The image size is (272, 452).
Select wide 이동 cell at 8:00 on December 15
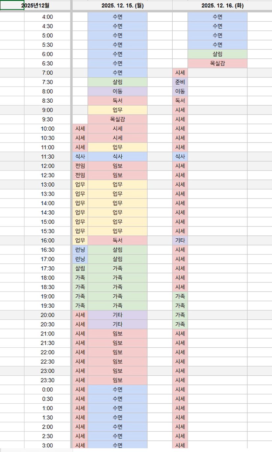(117, 92)
